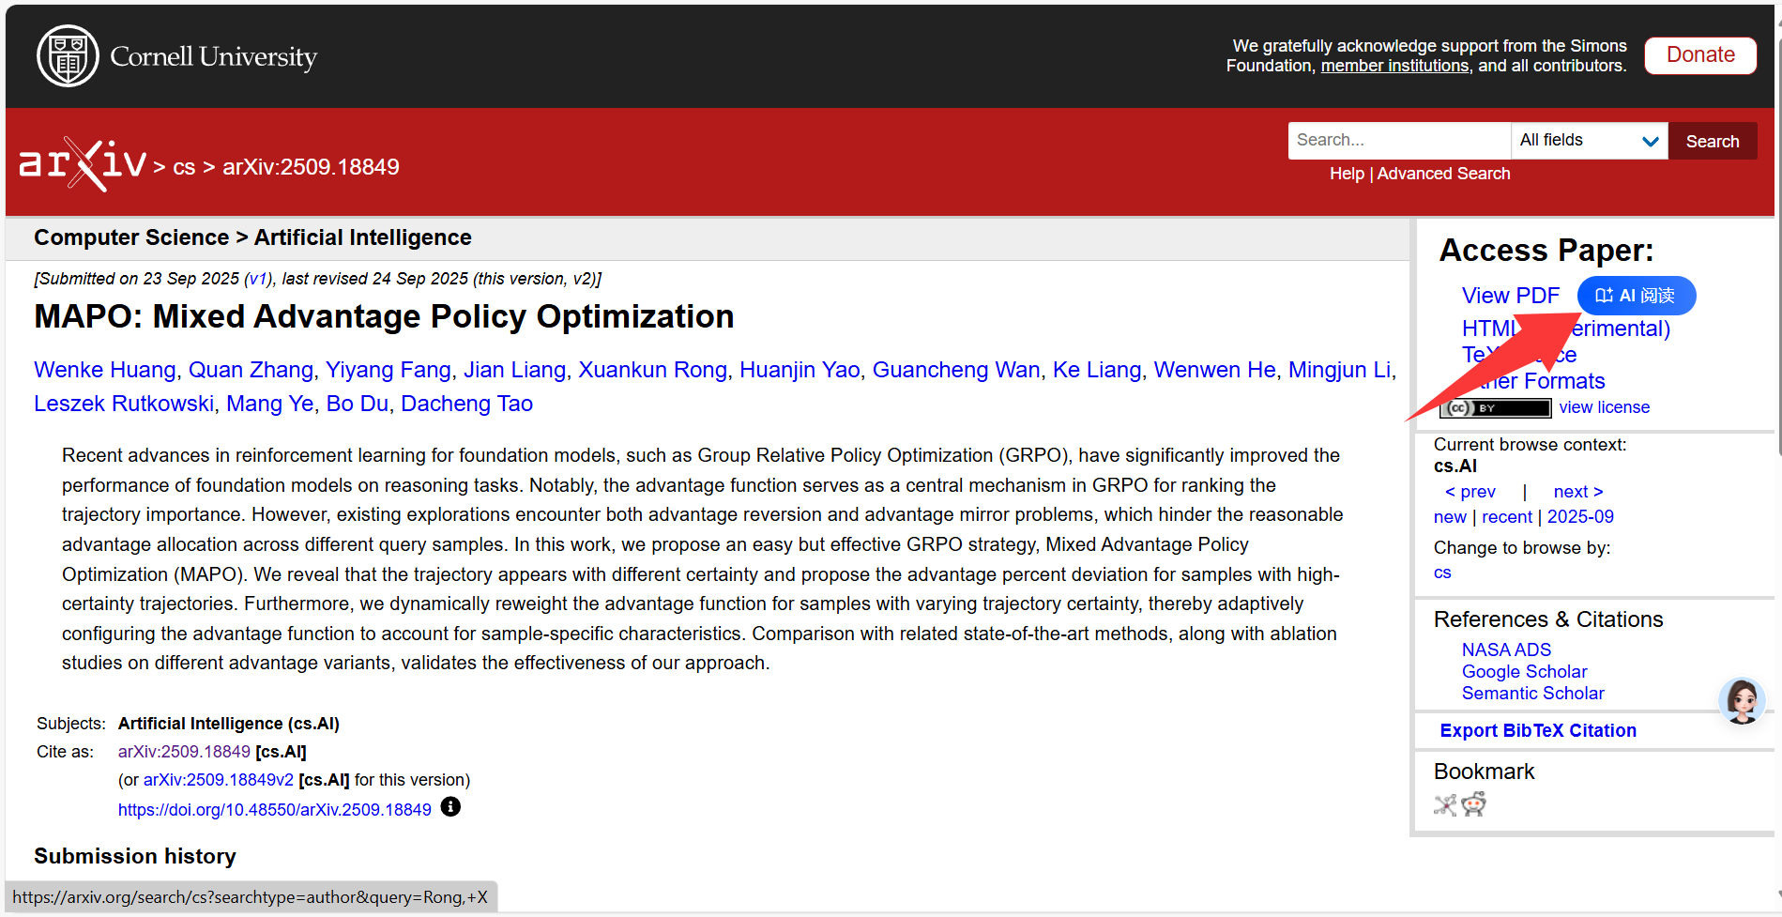Open View PDF link
Viewport: 1782px width, 917px height.
click(x=1510, y=296)
